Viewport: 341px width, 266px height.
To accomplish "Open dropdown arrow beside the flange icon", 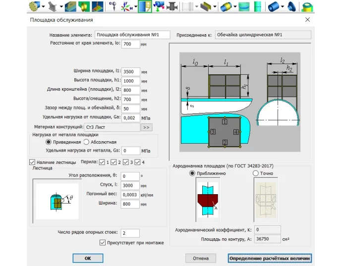I will (x=44, y=7).
